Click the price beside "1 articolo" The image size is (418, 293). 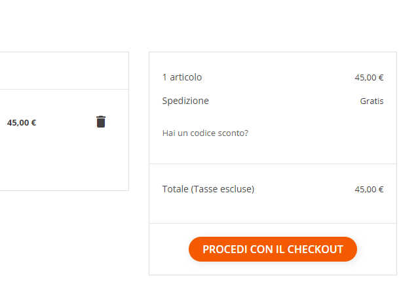point(369,77)
